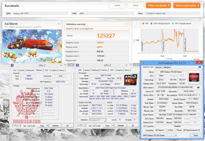Viewport: 205px width, 141px height.
Task: Expand the Tools arrow in the processor CPU-Z window
Action: [x=113, y=126]
